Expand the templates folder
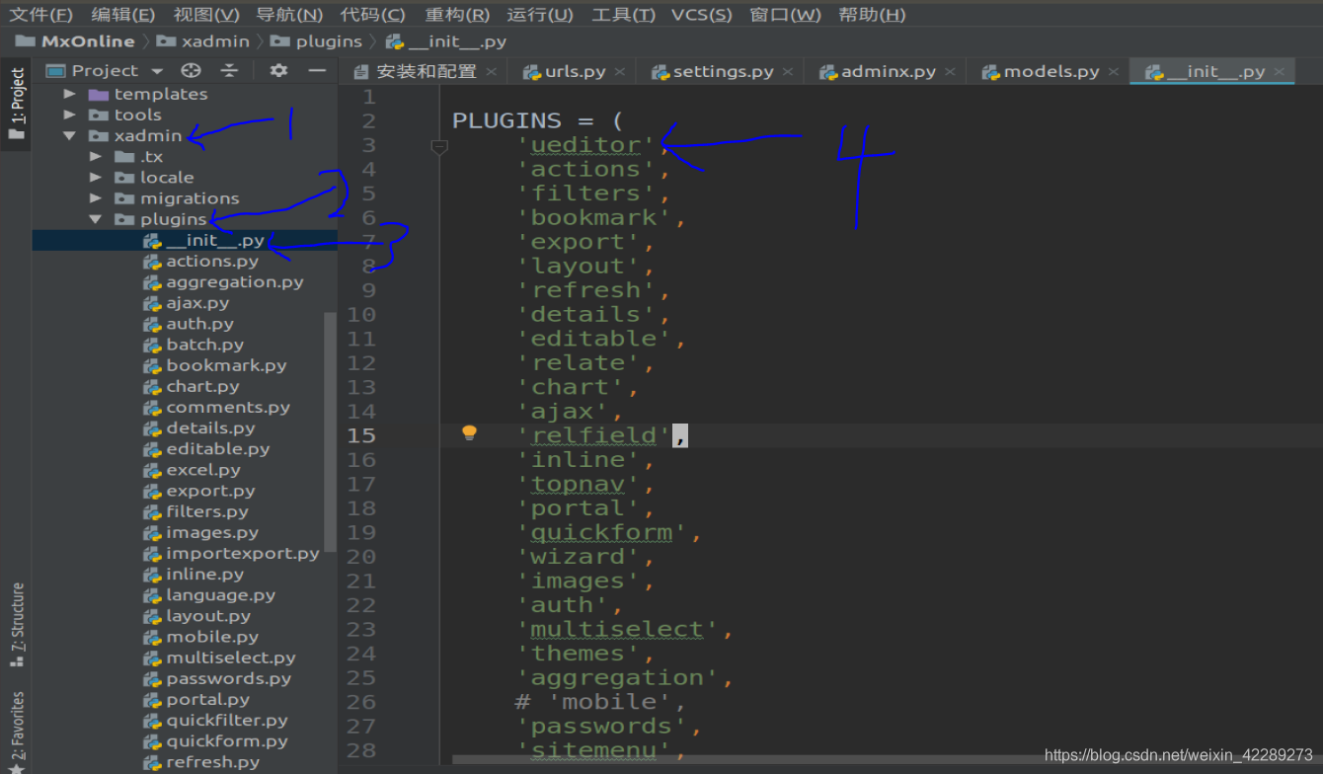This screenshot has height=774, width=1323. [68, 93]
